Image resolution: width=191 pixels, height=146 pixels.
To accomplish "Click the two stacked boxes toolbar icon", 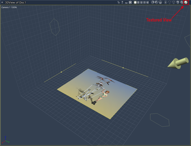I will pos(122,3).
